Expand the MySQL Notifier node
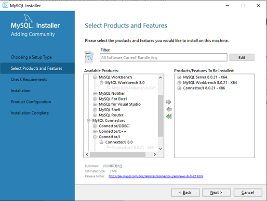267x201 pixels. (95, 93)
